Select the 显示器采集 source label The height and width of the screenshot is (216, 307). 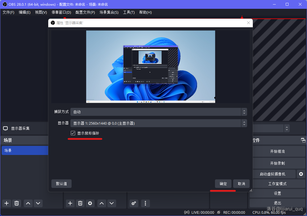click(x=20, y=128)
